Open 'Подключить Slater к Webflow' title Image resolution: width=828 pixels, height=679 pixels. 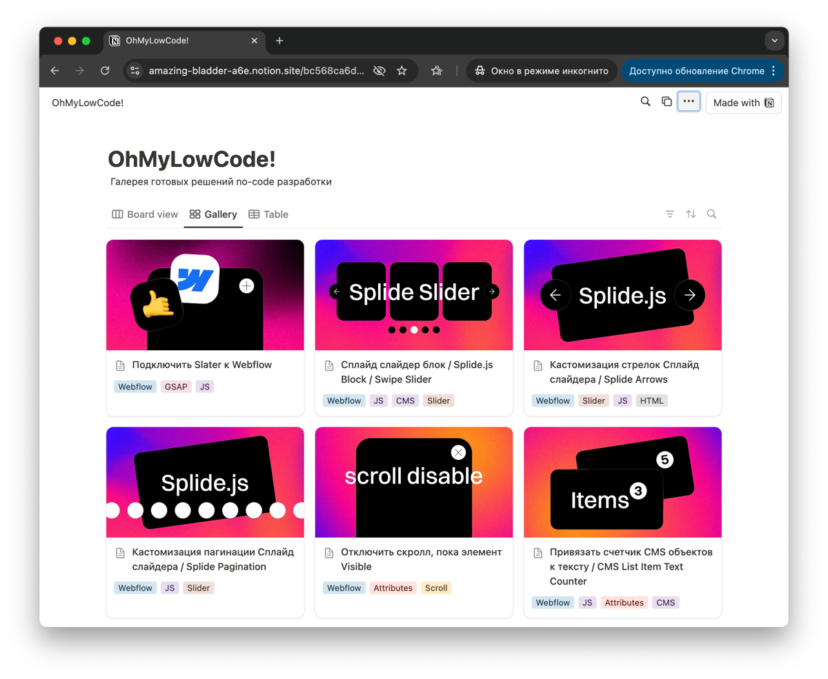pos(202,365)
